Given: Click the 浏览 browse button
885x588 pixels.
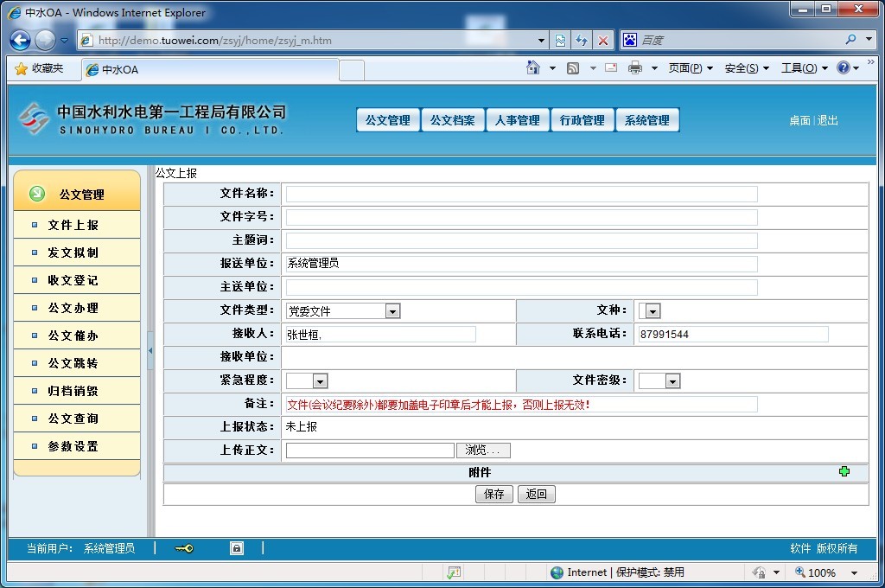Looking at the screenshot, I should (x=483, y=451).
